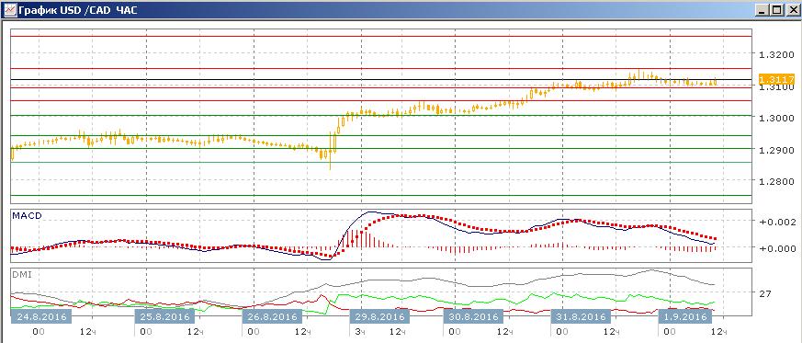Click the 27 DMI scale value

click(765, 293)
